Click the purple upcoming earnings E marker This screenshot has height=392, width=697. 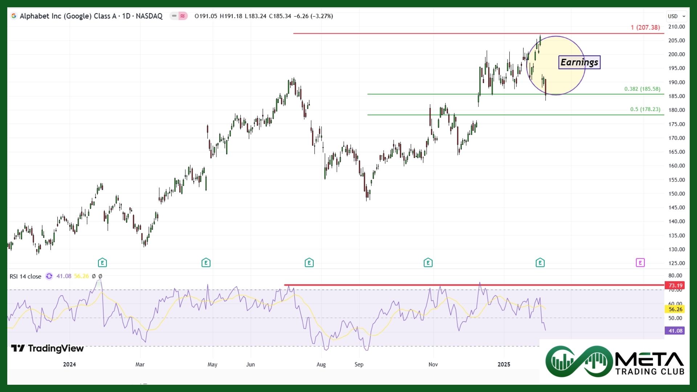point(640,262)
